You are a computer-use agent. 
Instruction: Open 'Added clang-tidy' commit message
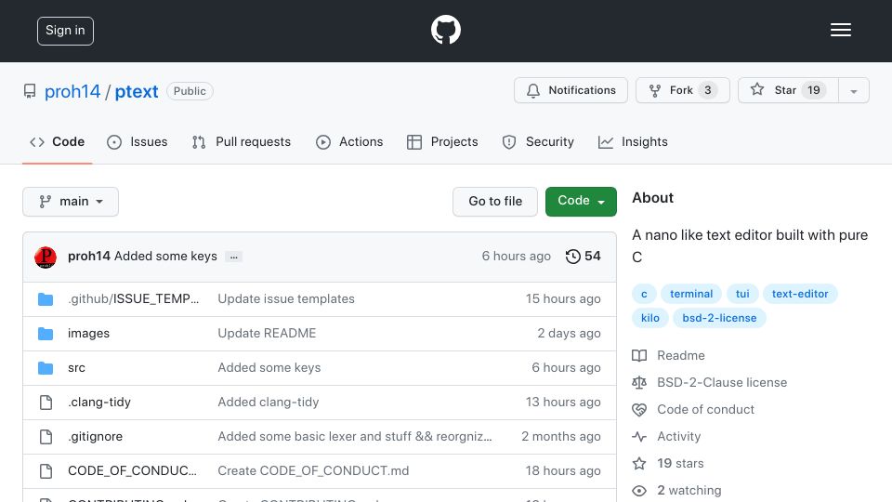(x=269, y=402)
